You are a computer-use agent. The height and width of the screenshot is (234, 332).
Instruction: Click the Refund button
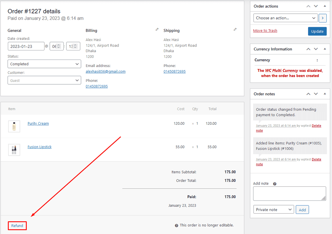pyautogui.click(x=17, y=225)
